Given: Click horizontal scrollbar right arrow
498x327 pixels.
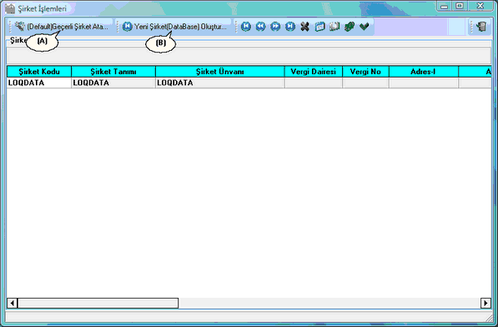Looking at the screenshot, I should point(485,303).
